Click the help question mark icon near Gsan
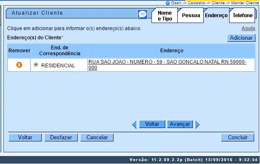 coord(168,3)
